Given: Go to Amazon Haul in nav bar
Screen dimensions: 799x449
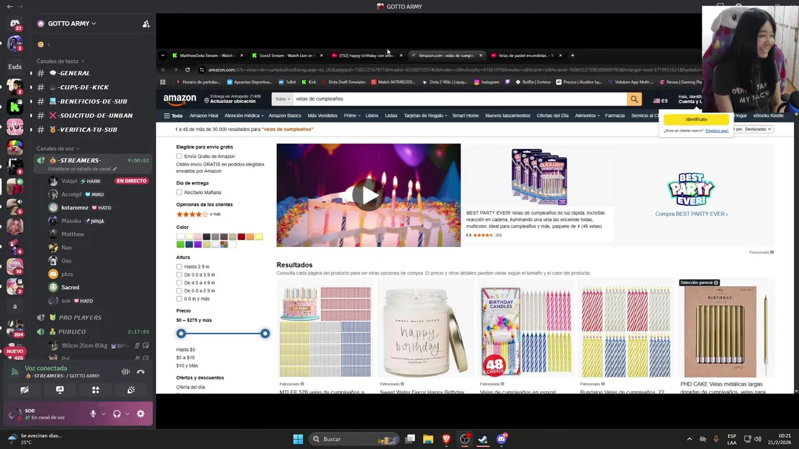Looking at the screenshot, I should click(x=203, y=116).
